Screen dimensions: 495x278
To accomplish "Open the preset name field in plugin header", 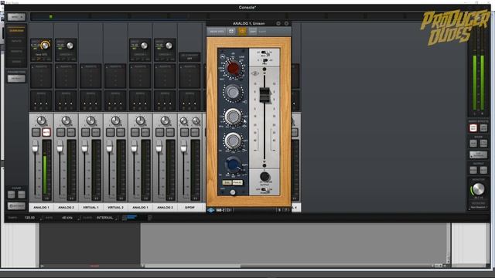I will pos(217,31).
